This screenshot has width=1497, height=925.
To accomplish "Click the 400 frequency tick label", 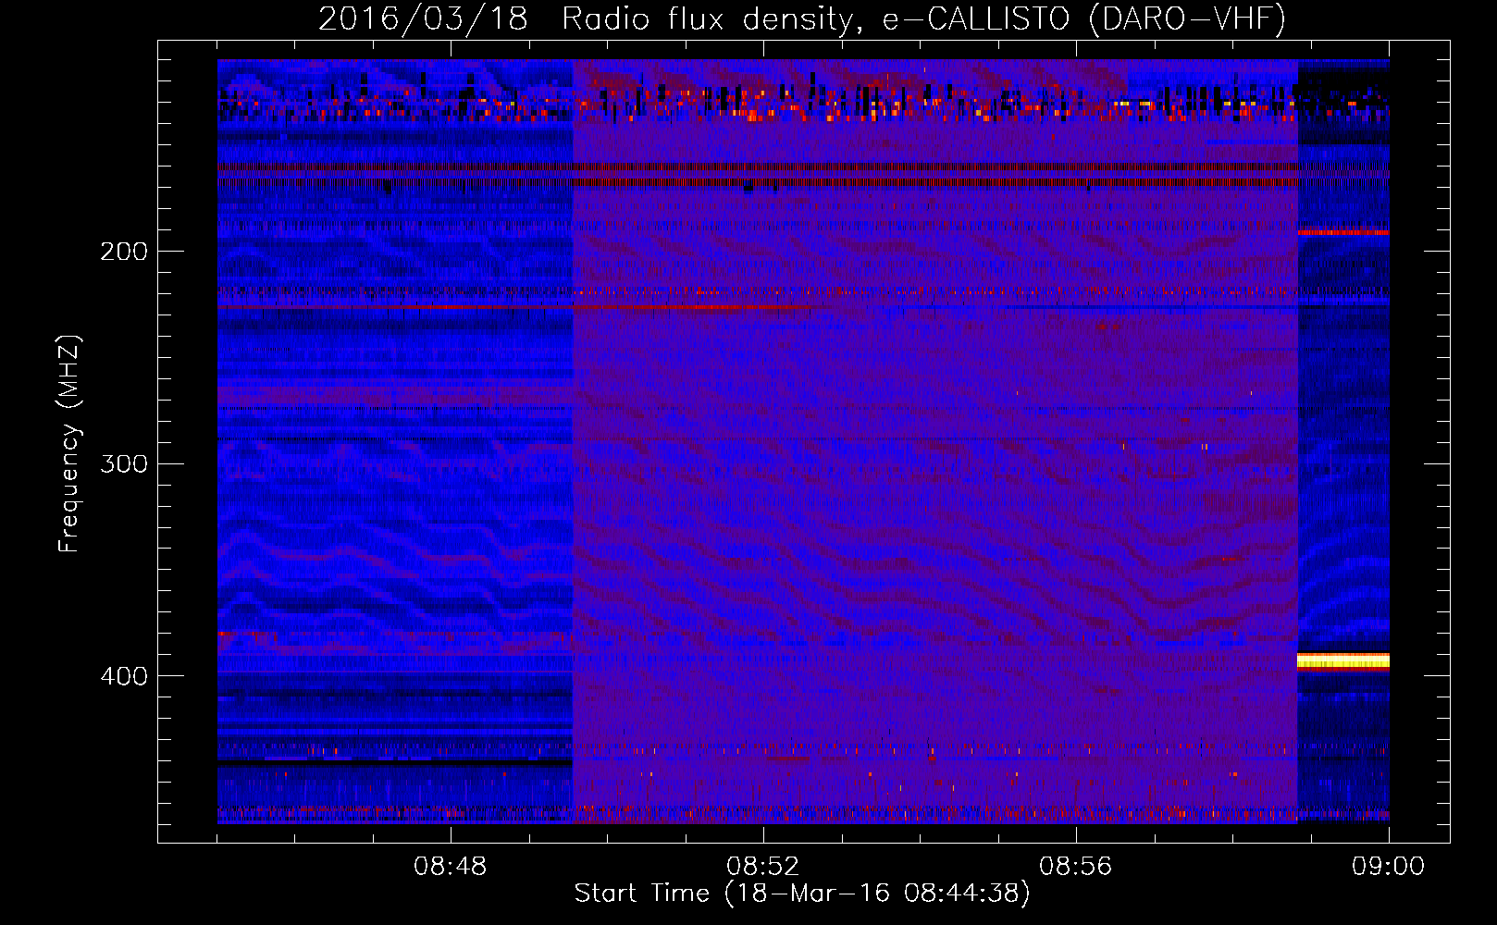I will pos(124,676).
